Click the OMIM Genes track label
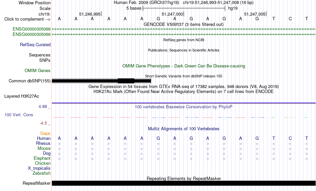 pyautogui.click(x=37, y=71)
